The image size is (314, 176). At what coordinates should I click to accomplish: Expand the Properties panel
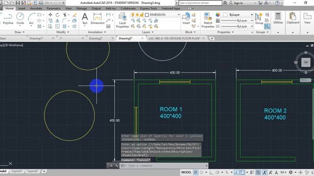click(226, 32)
